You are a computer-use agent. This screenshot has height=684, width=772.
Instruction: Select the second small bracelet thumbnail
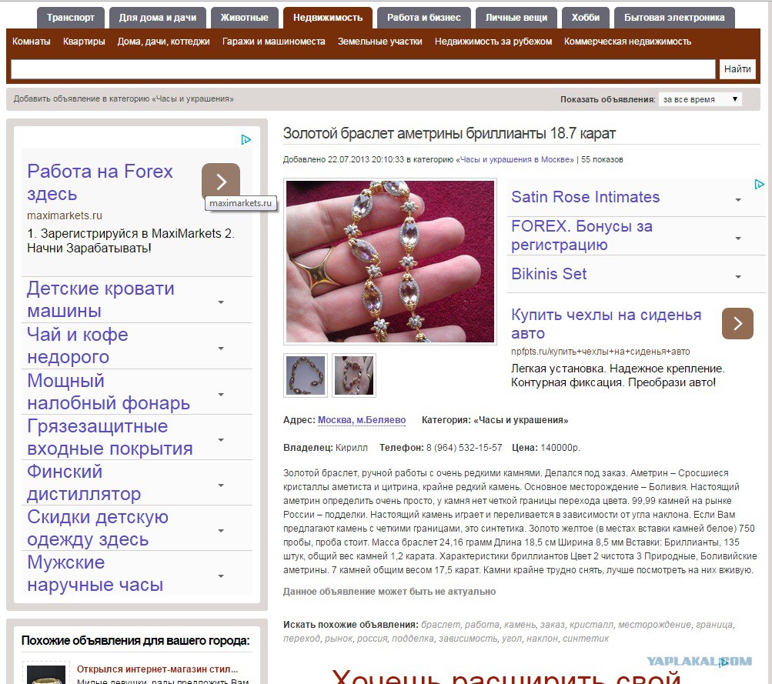tap(354, 375)
